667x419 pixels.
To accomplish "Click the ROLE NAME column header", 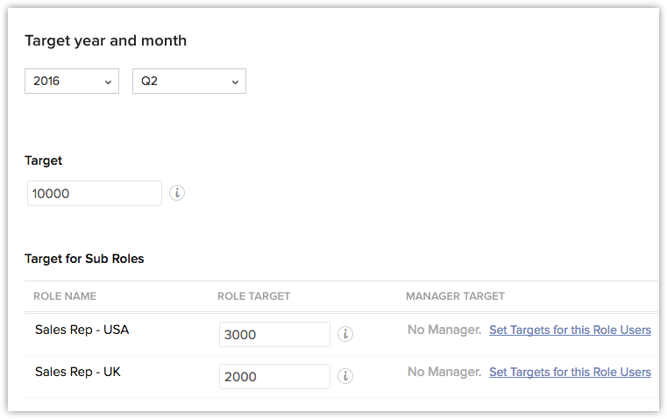I will [65, 296].
